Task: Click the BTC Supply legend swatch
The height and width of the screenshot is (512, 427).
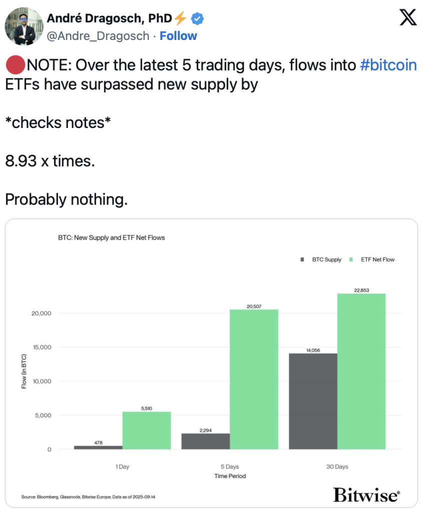Action: [302, 259]
